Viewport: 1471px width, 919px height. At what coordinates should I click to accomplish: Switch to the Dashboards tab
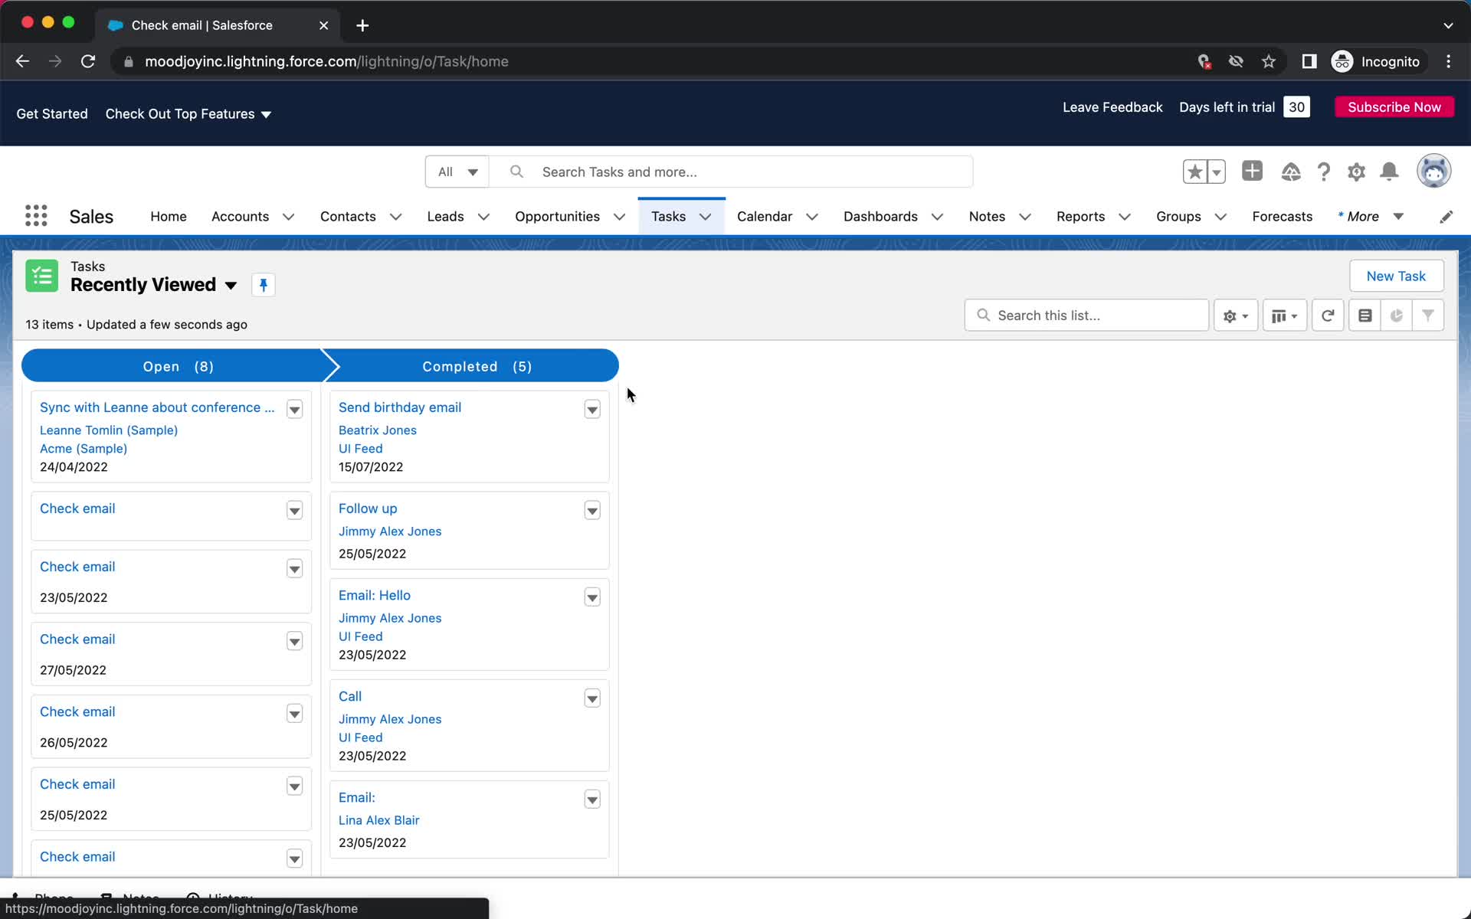[880, 217]
